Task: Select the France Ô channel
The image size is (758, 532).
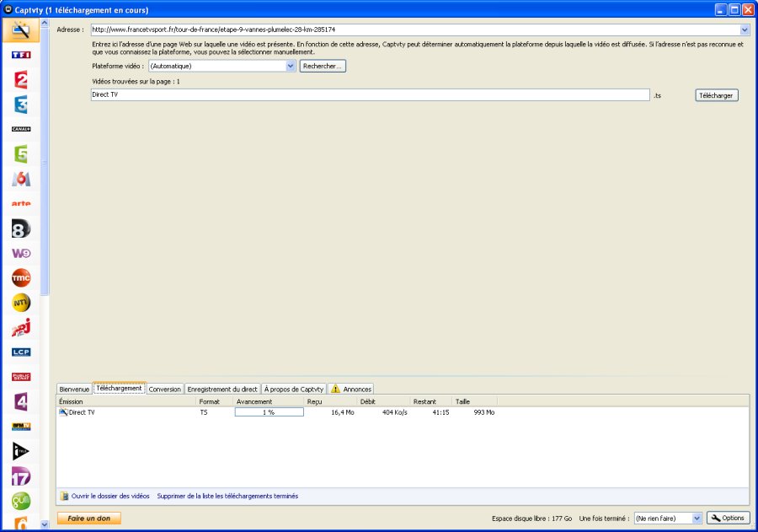Action: pyautogui.click(x=21, y=524)
